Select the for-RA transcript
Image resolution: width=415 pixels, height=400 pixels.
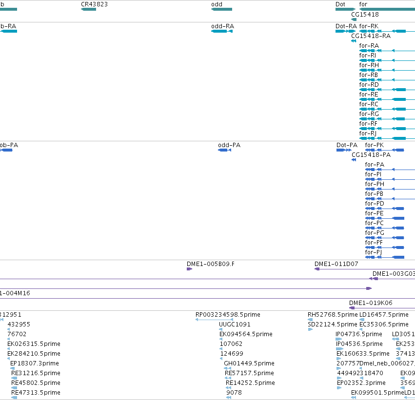point(387,51)
